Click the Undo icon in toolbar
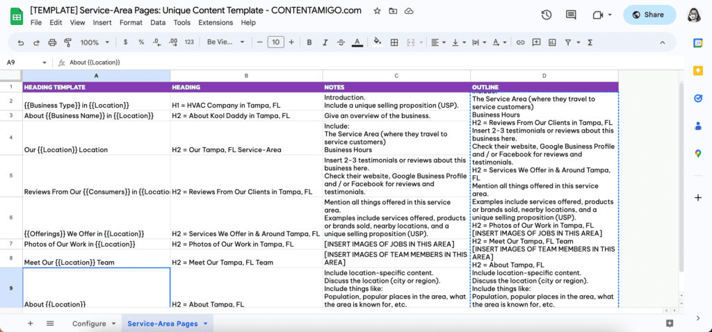The width and height of the screenshot is (712, 332). click(x=21, y=42)
